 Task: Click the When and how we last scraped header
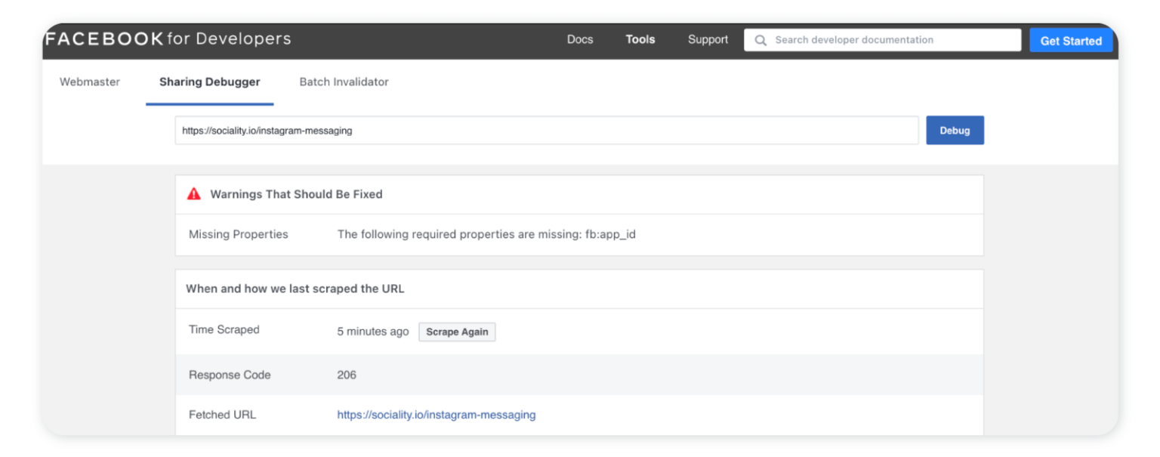point(295,289)
